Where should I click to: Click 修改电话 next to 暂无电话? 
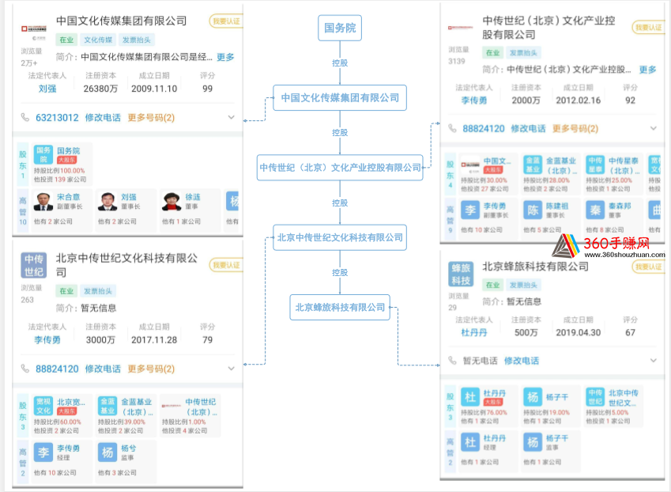point(521,361)
